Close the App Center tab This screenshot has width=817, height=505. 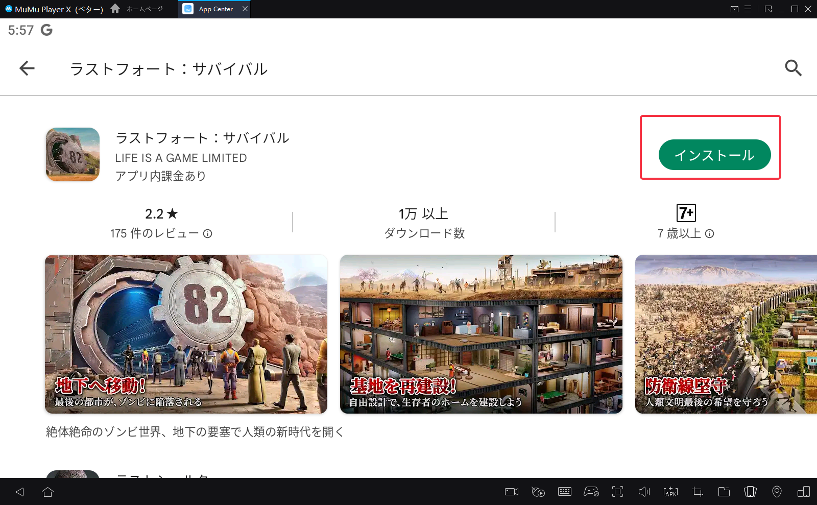[245, 9]
